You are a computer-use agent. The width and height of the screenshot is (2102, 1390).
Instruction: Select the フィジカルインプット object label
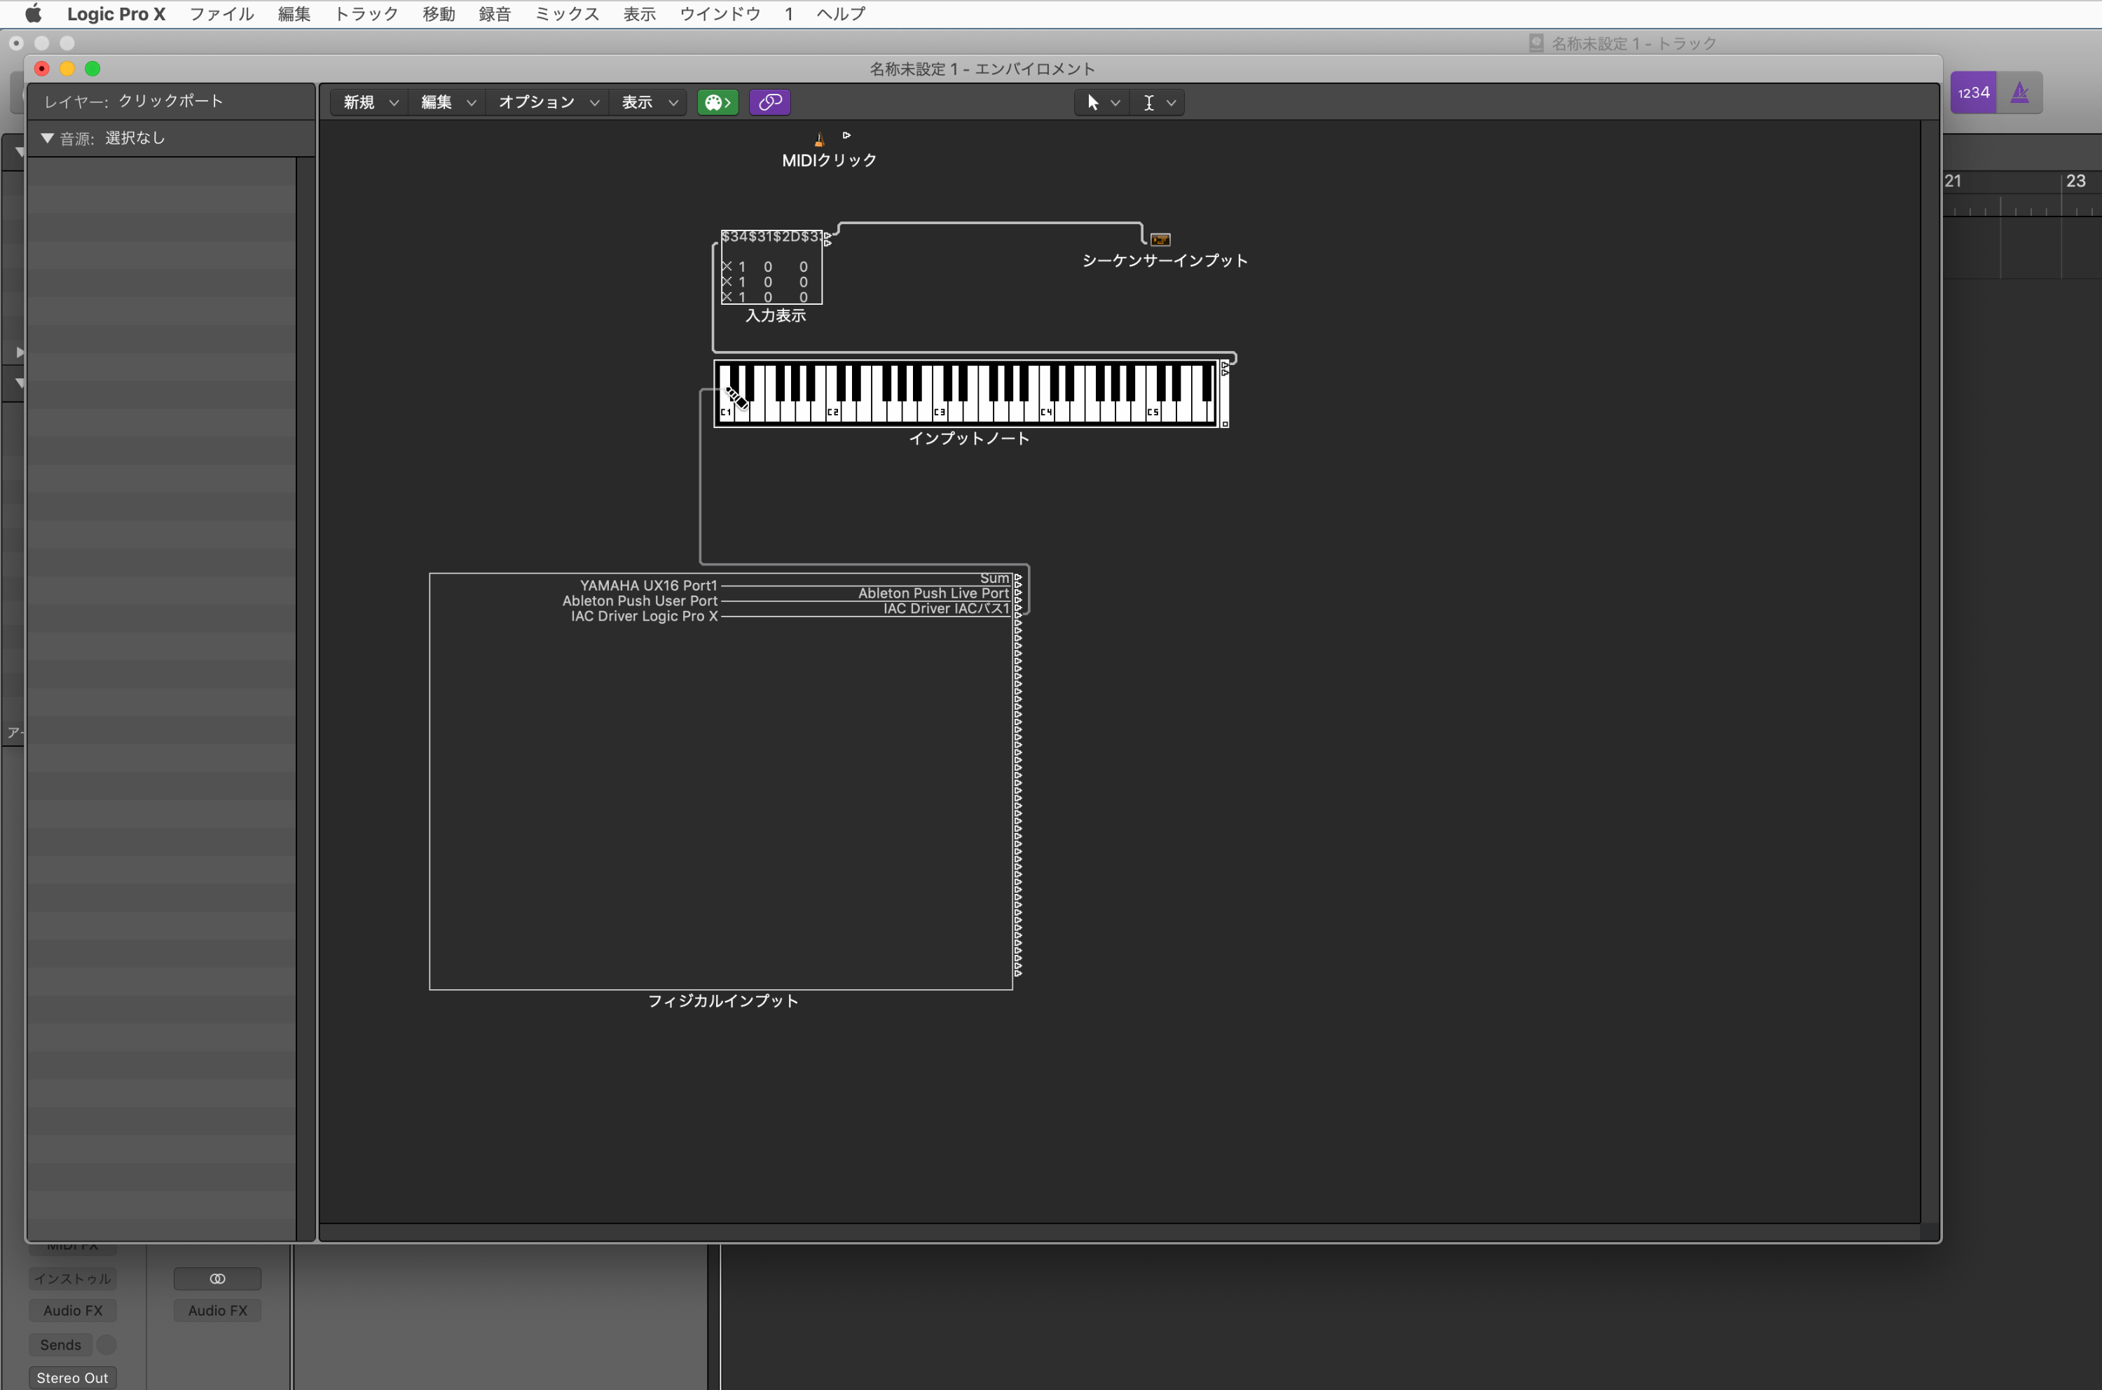[722, 1001]
